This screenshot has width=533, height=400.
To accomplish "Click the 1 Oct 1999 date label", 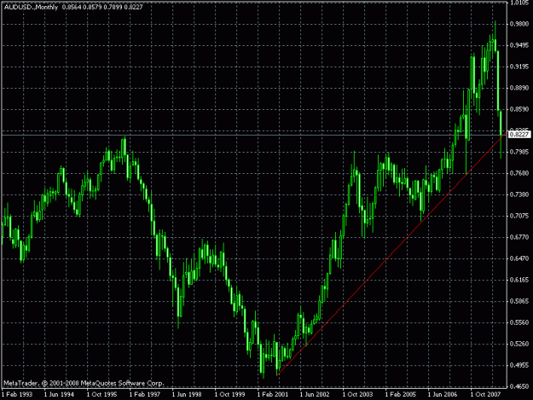I will [229, 395].
